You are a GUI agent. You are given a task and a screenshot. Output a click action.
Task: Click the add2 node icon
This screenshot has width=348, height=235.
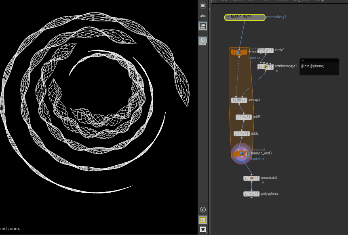241,133
